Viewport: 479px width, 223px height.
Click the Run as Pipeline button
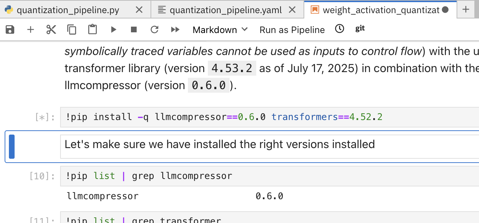[x=292, y=30]
